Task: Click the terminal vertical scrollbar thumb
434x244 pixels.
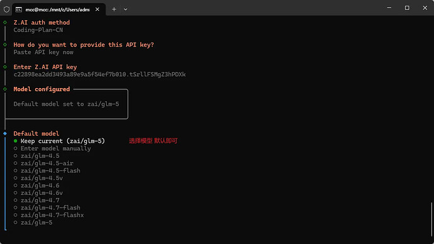Action: 431,219
